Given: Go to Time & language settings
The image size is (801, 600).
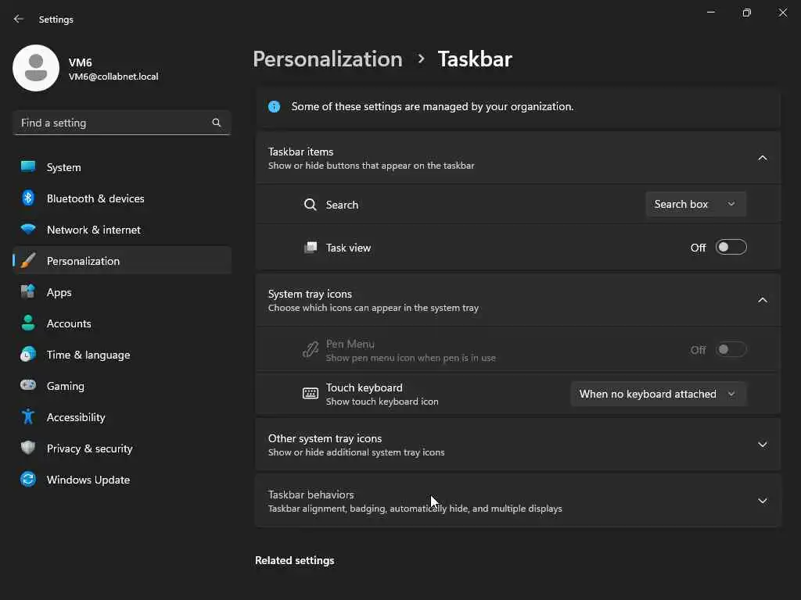Looking at the screenshot, I should (x=88, y=355).
